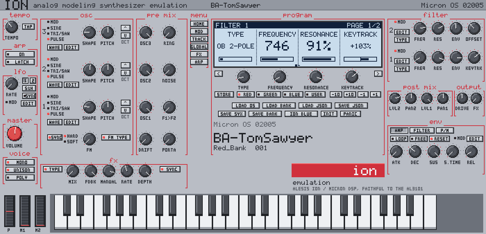Enable the arp LATCH switch
This screenshot has height=234, width=486.
tap(20, 62)
